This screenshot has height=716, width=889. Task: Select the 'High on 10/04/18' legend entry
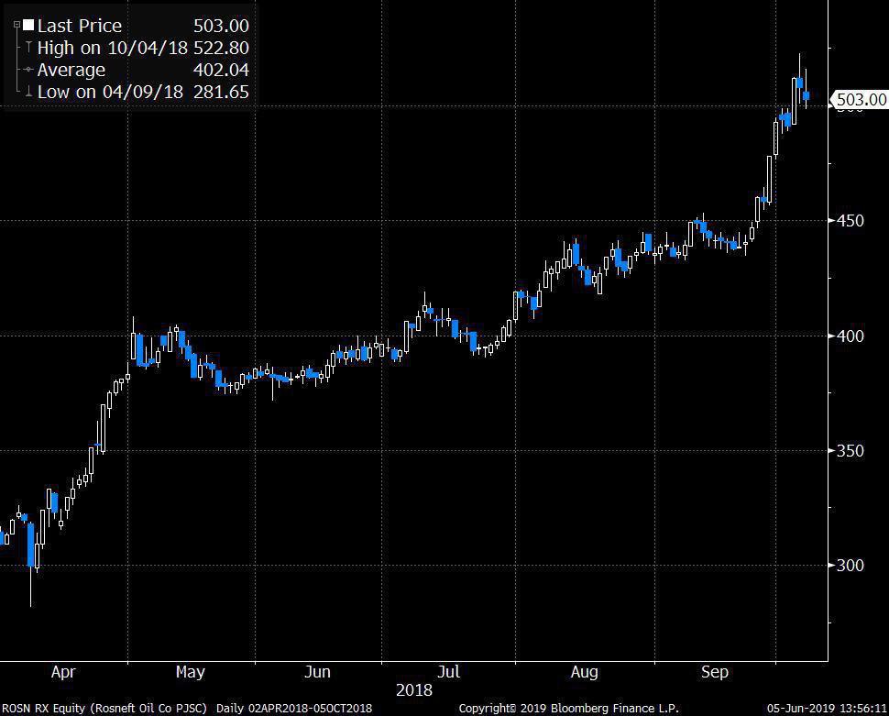point(112,48)
